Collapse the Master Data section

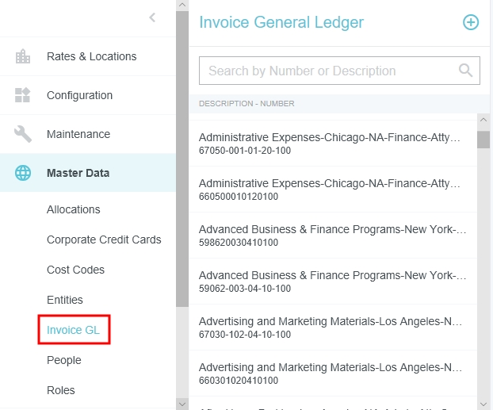coord(78,173)
